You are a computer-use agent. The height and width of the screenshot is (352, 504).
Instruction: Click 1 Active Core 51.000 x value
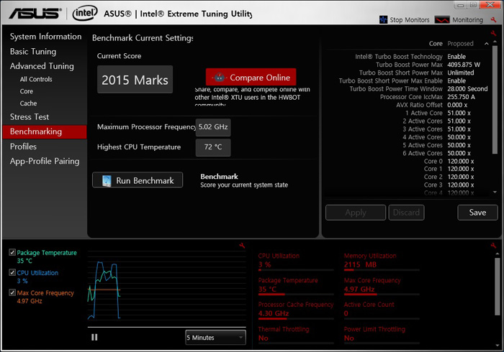click(459, 113)
